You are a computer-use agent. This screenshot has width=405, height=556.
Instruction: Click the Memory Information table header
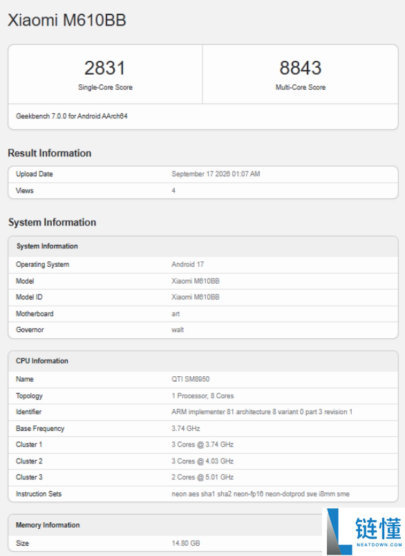tap(48, 525)
